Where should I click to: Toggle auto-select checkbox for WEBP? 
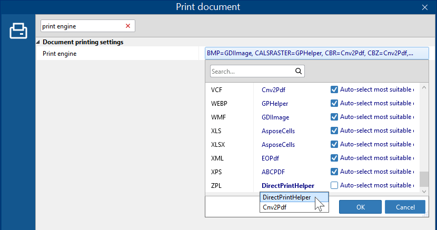click(334, 103)
